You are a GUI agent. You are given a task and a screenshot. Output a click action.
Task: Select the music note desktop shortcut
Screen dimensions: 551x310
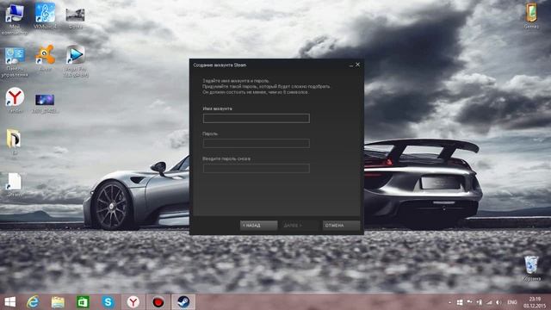[x=45, y=15]
